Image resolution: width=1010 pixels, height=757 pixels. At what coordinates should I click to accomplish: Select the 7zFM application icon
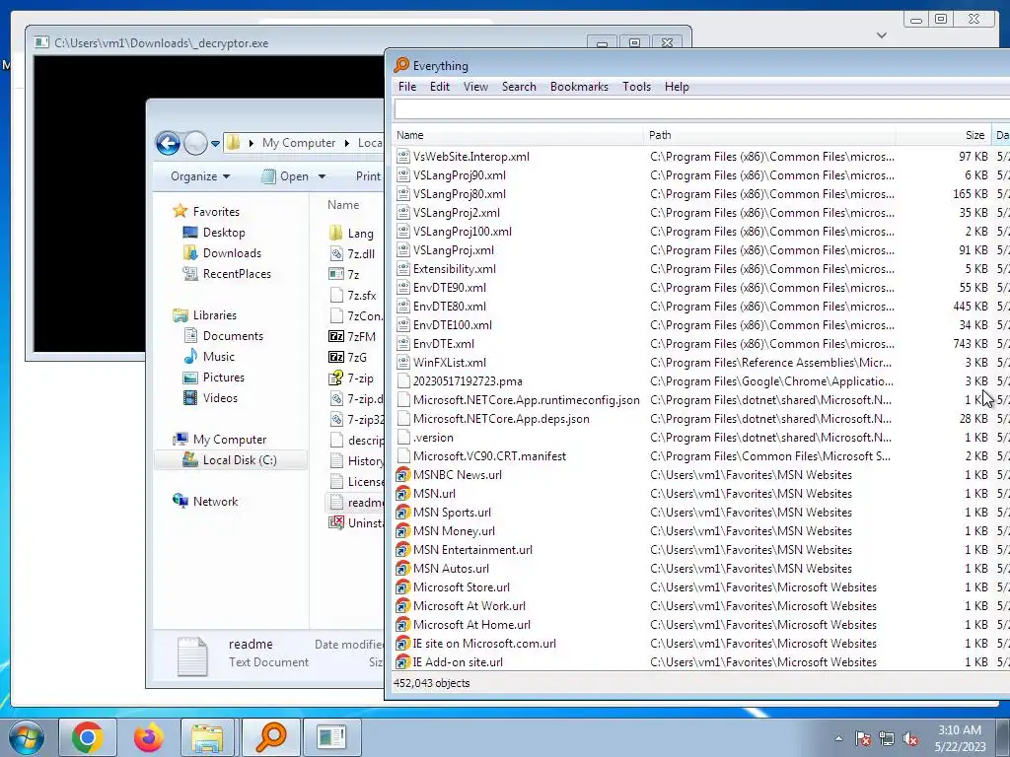pyautogui.click(x=336, y=336)
